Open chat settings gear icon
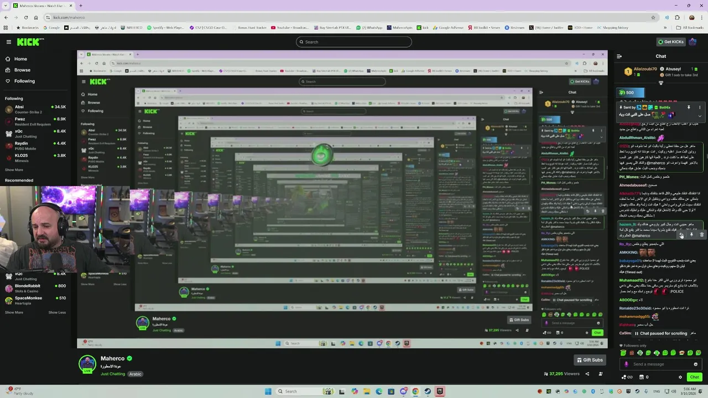 680,377
